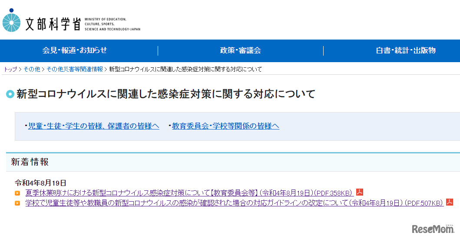Click PDF icon after the 358KB link

(x=360, y=192)
